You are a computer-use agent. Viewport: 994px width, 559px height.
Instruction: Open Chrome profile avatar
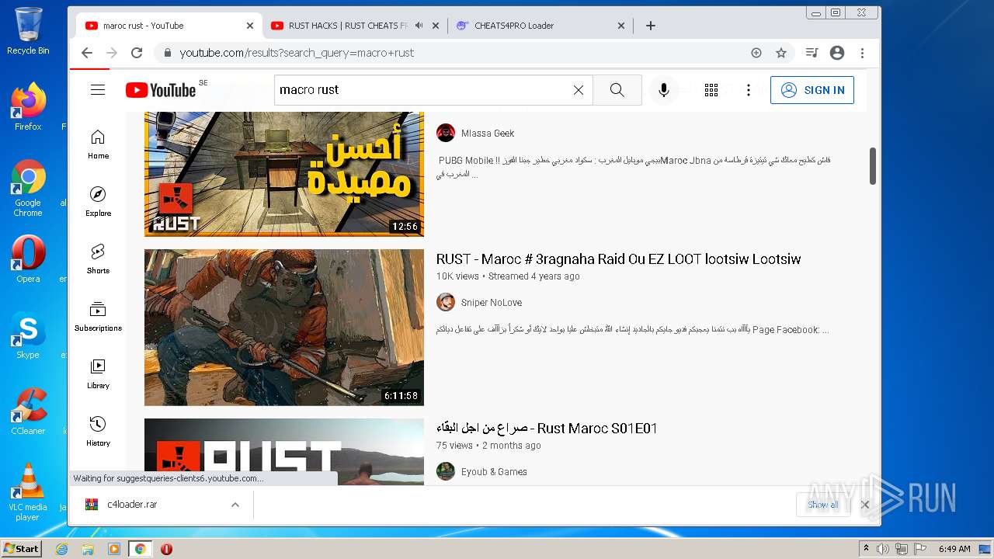[x=837, y=53]
